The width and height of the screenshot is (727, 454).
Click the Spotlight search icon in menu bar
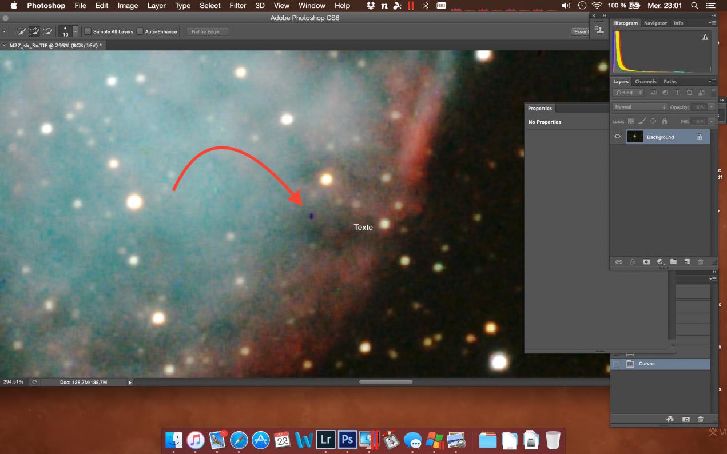point(694,6)
